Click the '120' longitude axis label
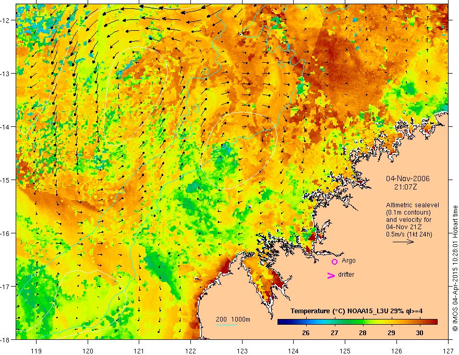 (88, 351)
